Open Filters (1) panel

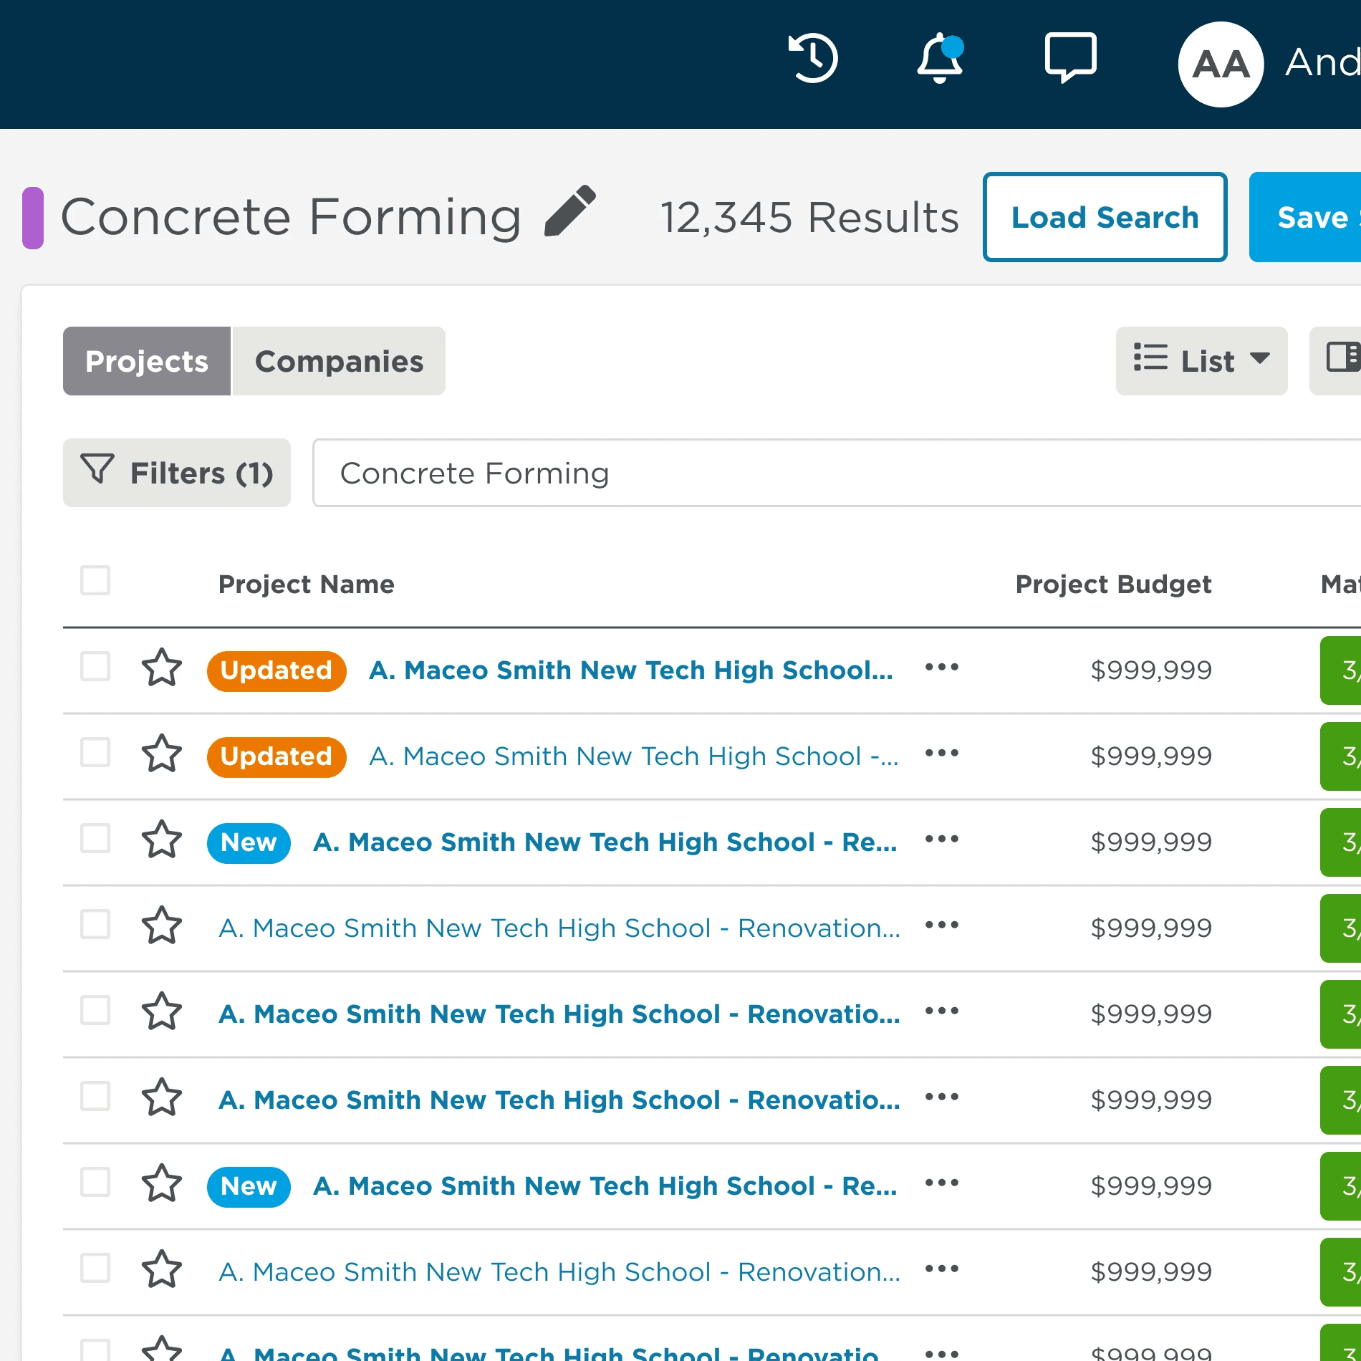(x=177, y=473)
